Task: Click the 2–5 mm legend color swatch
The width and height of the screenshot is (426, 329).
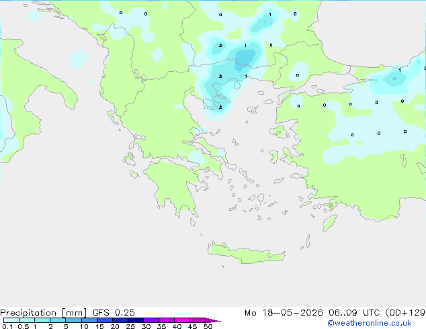Action: coord(58,320)
